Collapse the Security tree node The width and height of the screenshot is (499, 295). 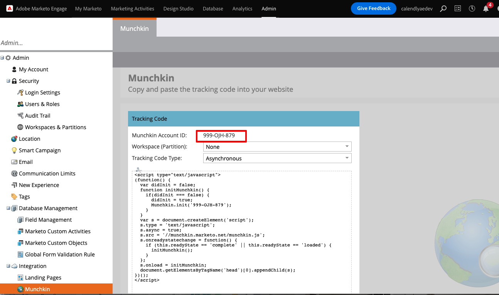(8, 81)
